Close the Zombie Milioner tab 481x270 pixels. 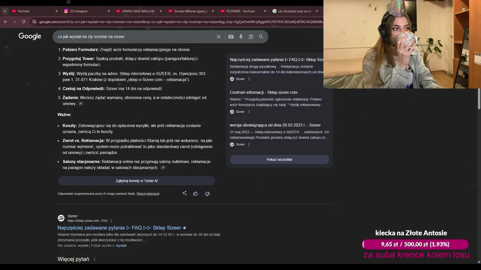click(213, 11)
